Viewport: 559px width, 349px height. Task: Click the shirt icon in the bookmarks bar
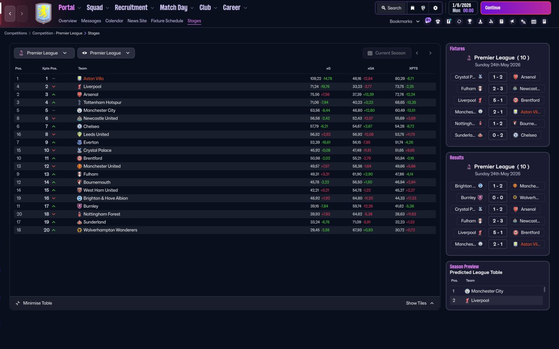tap(438, 21)
